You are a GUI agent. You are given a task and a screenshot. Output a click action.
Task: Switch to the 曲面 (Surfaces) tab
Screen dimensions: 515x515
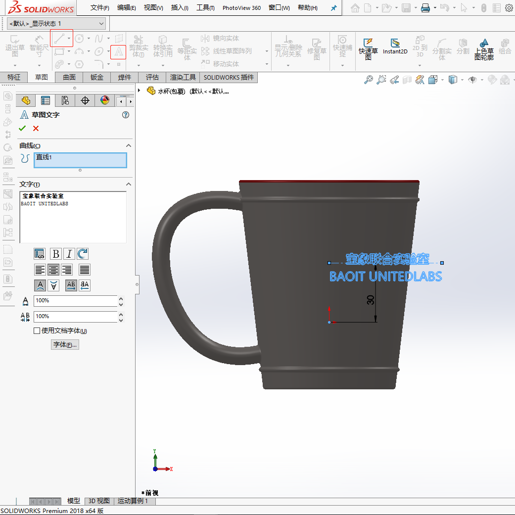tap(69, 77)
